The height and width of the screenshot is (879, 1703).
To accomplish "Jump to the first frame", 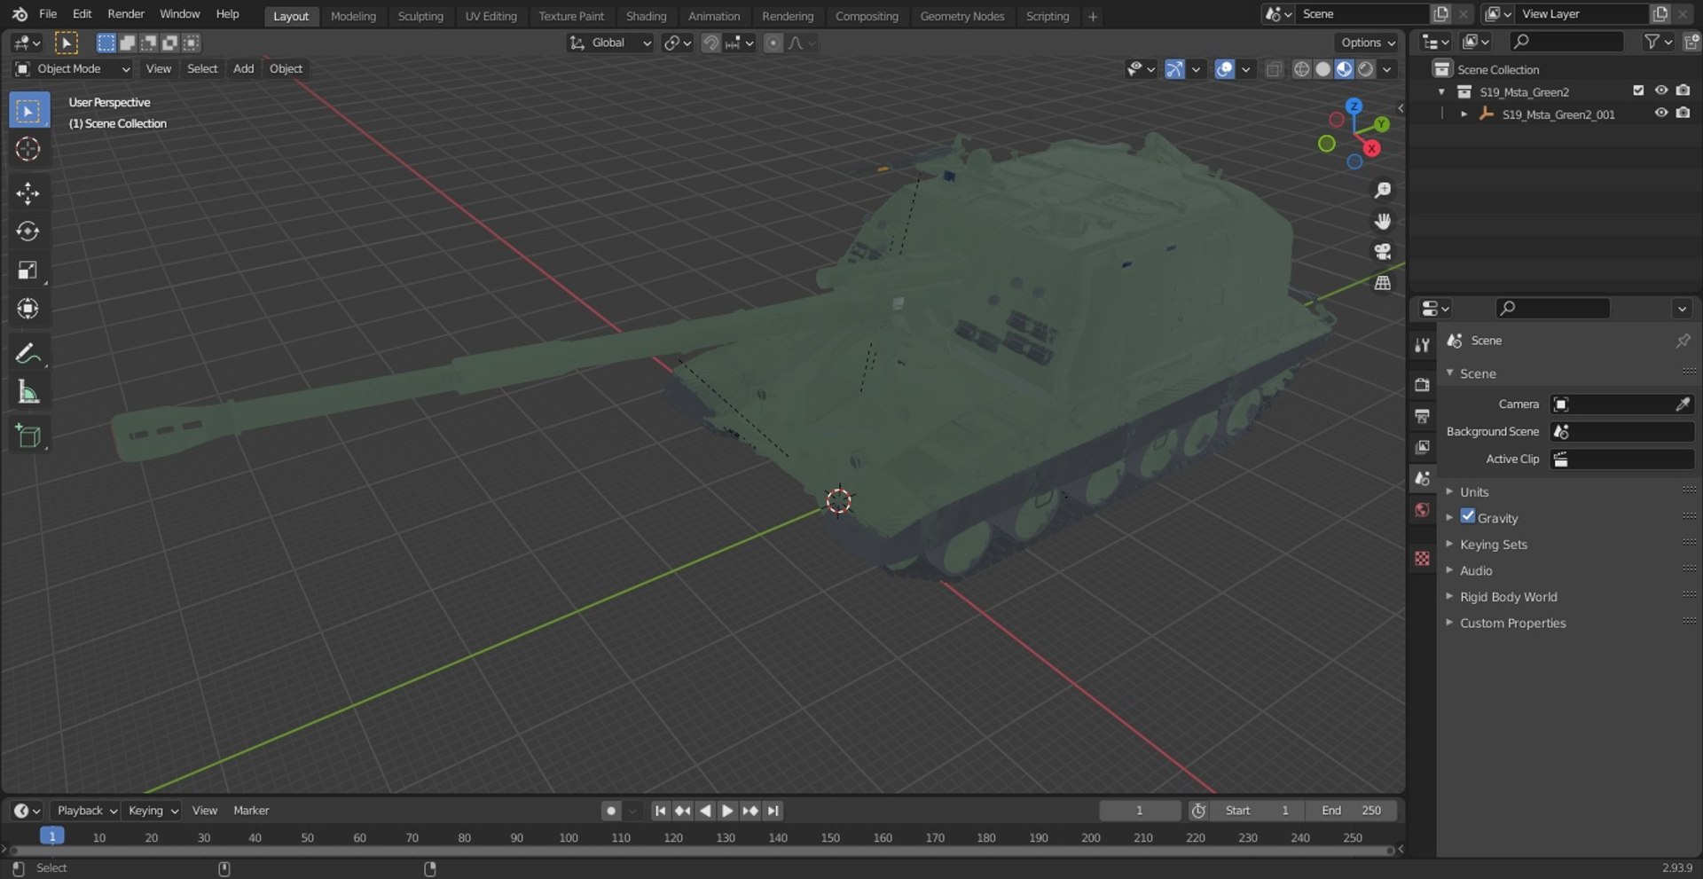I will pos(660,811).
